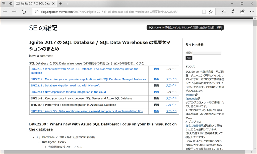Click the Share page icon

(242, 12)
